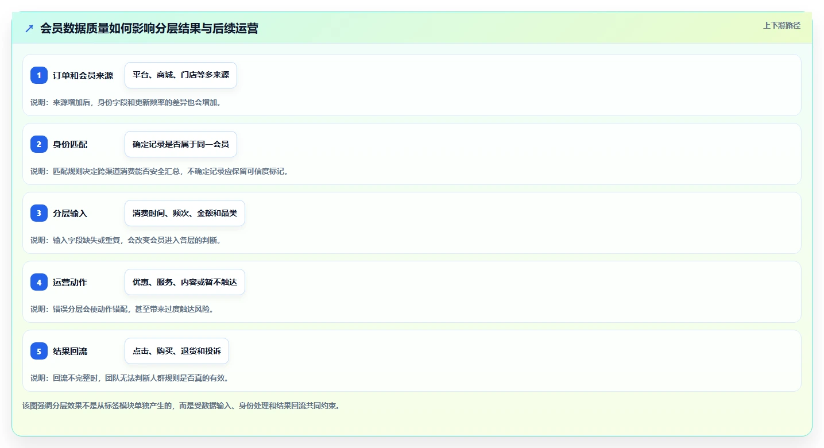Screen dimensions: 824x448
Task: Click the footer sentence starting 该图强调分层效果
Action: tap(181, 405)
